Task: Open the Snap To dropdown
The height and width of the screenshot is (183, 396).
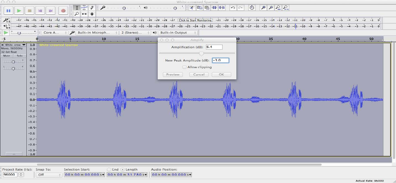Action: tap(49, 175)
